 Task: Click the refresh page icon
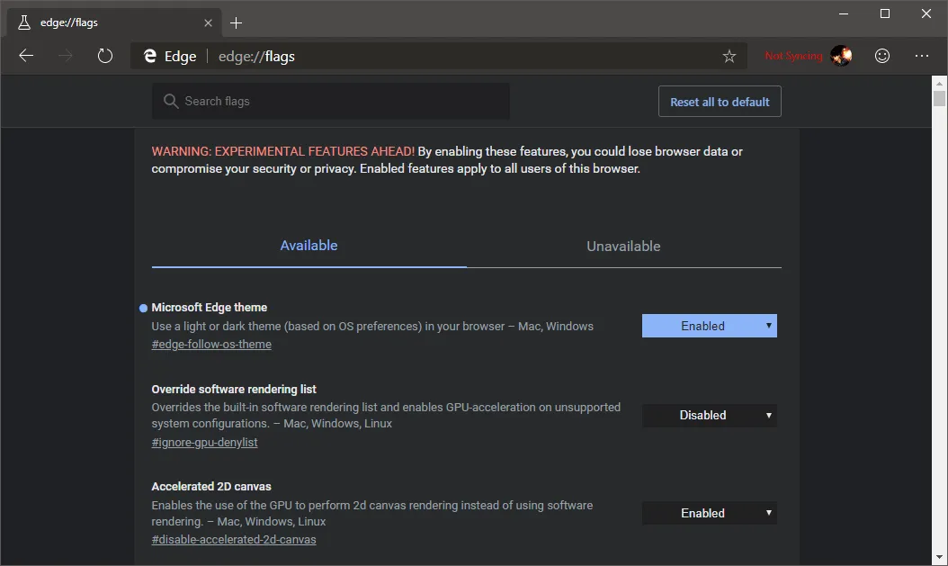pos(105,56)
